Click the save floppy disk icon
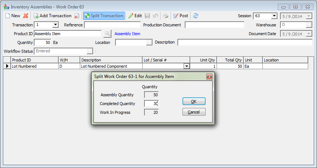 point(147,16)
